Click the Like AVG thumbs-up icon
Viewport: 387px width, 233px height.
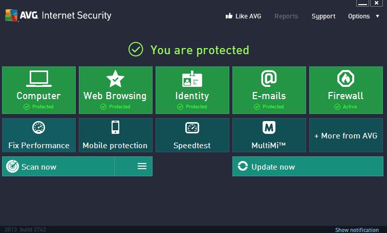pos(229,16)
